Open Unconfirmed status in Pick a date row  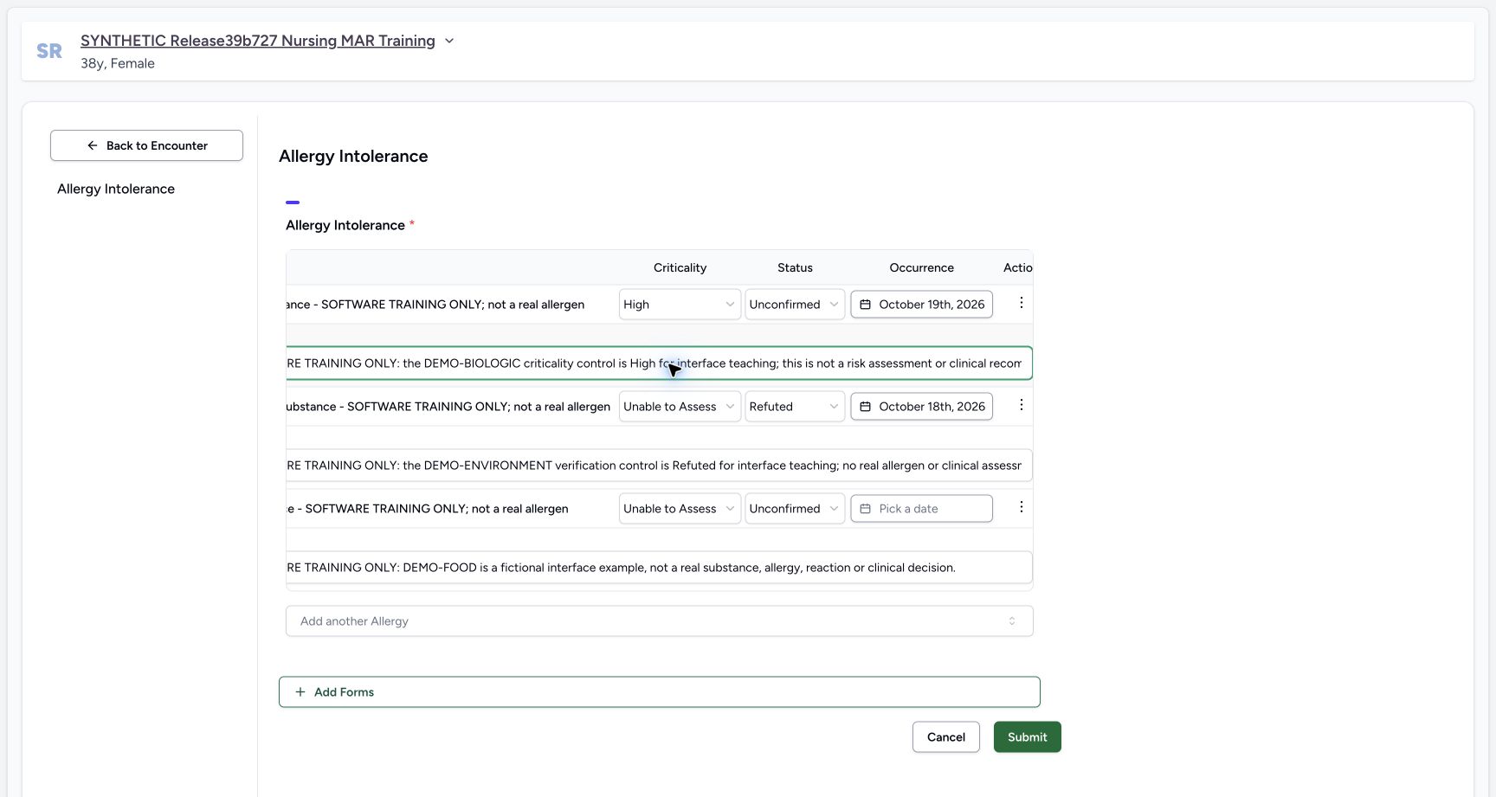(x=795, y=509)
